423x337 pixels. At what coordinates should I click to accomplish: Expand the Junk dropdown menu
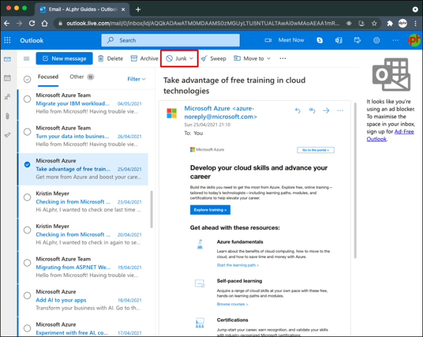pyautogui.click(x=191, y=59)
